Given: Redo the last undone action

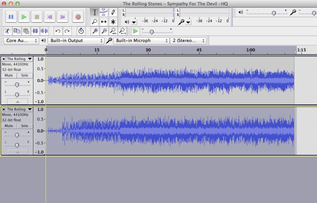Looking at the screenshot, I should (x=67, y=31).
